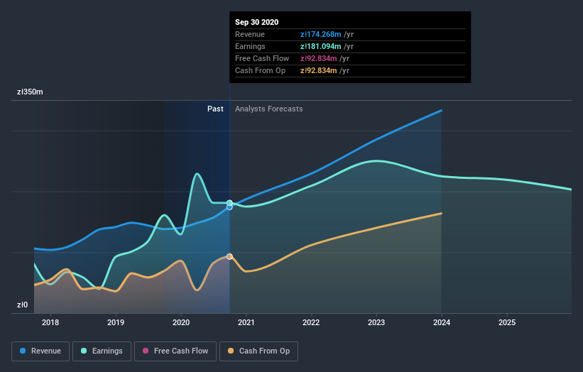The image size is (583, 372).
Task: Click the Free Cash Flow value in tooltip
Action: 319,58
